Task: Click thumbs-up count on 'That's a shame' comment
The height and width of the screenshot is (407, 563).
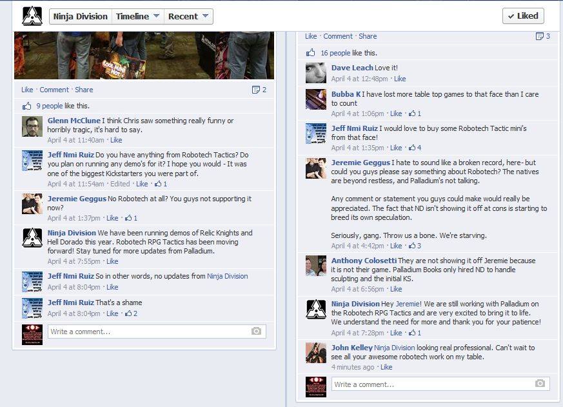Action: [x=131, y=313]
